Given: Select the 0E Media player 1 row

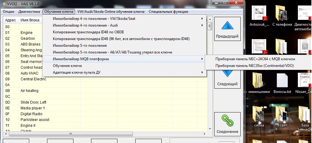Looking at the screenshot, I should tap(105, 108).
